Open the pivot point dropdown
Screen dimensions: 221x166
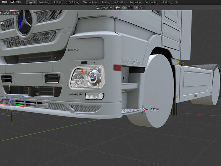[117, 7]
